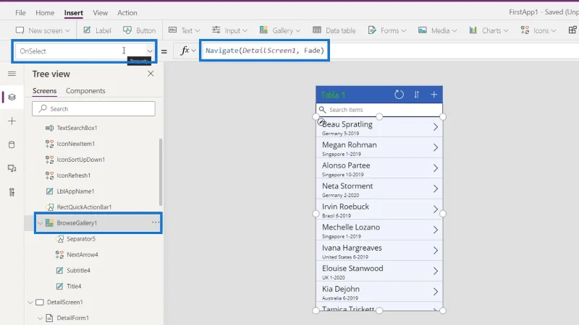Click the arrow next to Irvin Roebuck

(x=436, y=209)
